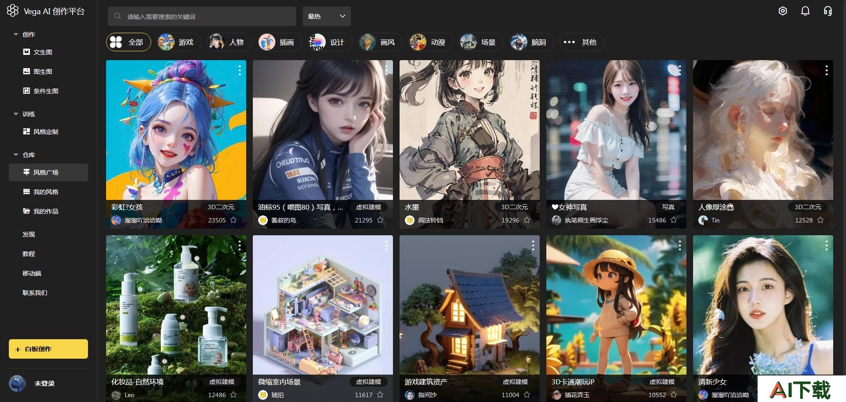Open the notifications bell icon
846x402 pixels.
click(x=805, y=11)
